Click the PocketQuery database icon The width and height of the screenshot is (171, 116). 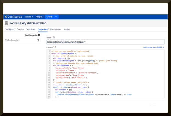point(6,23)
